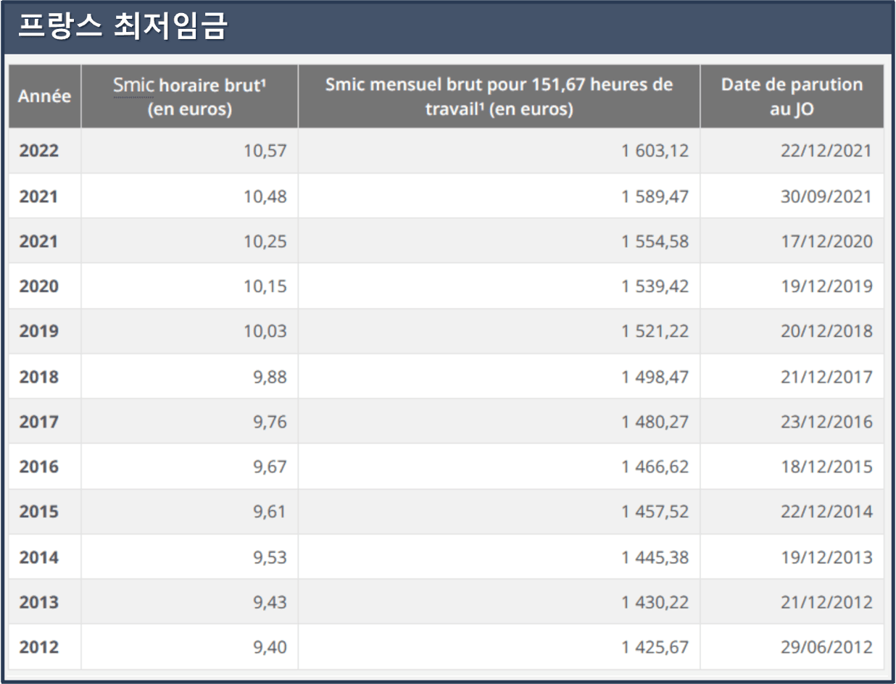The width and height of the screenshot is (896, 684).
Task: Select the hourly value 10,57
Action: tap(265, 151)
